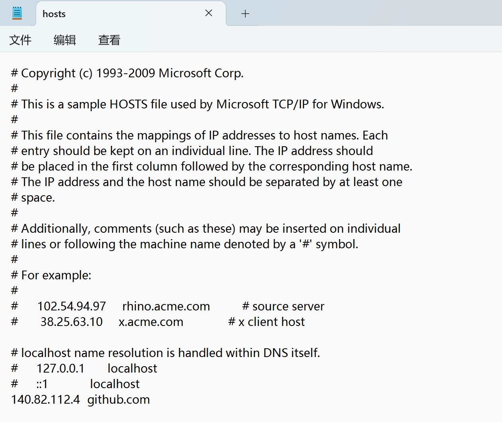The image size is (502, 422).
Task: Add a new tab with plus button
Action: point(245,14)
